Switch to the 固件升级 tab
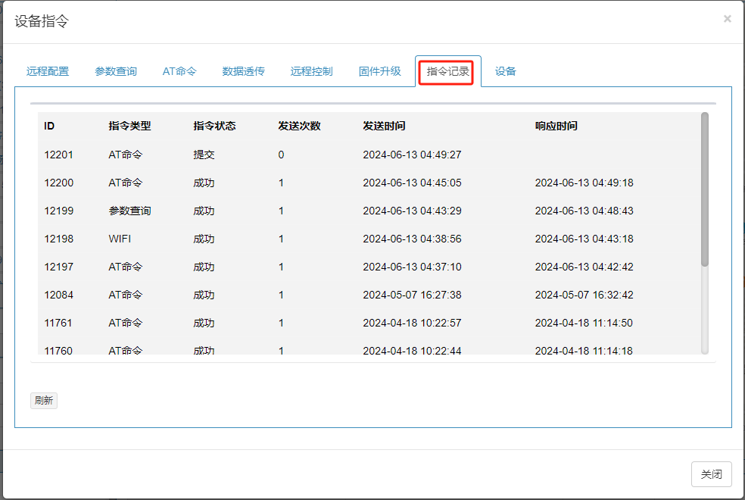 click(379, 71)
